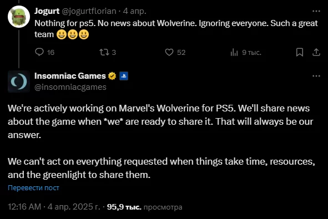Click the gold verified badge
The width and height of the screenshot is (328, 219).
(112, 76)
